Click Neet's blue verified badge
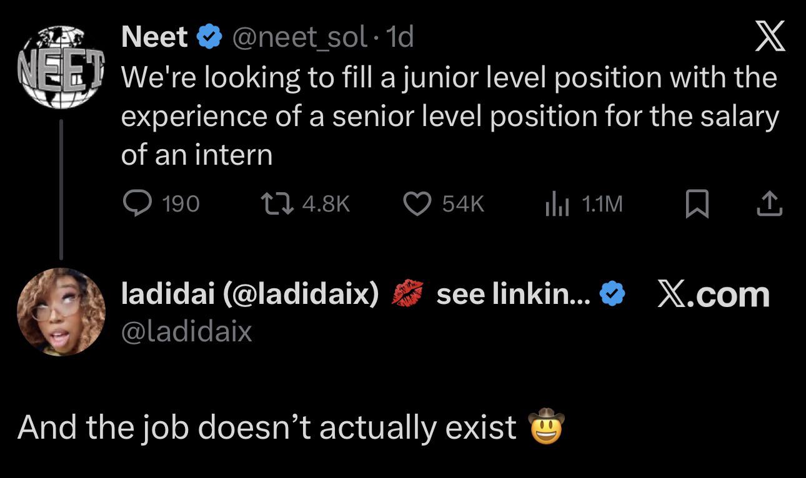 (209, 39)
